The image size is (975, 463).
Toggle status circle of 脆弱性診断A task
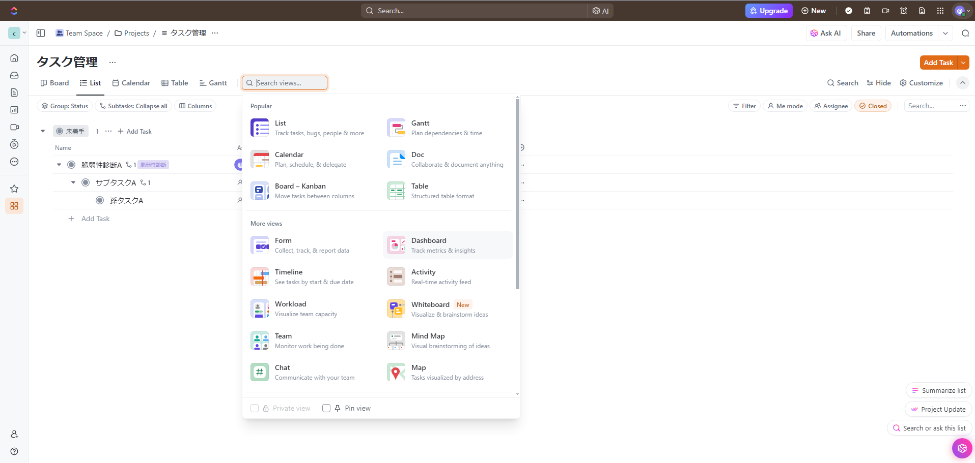tap(71, 165)
